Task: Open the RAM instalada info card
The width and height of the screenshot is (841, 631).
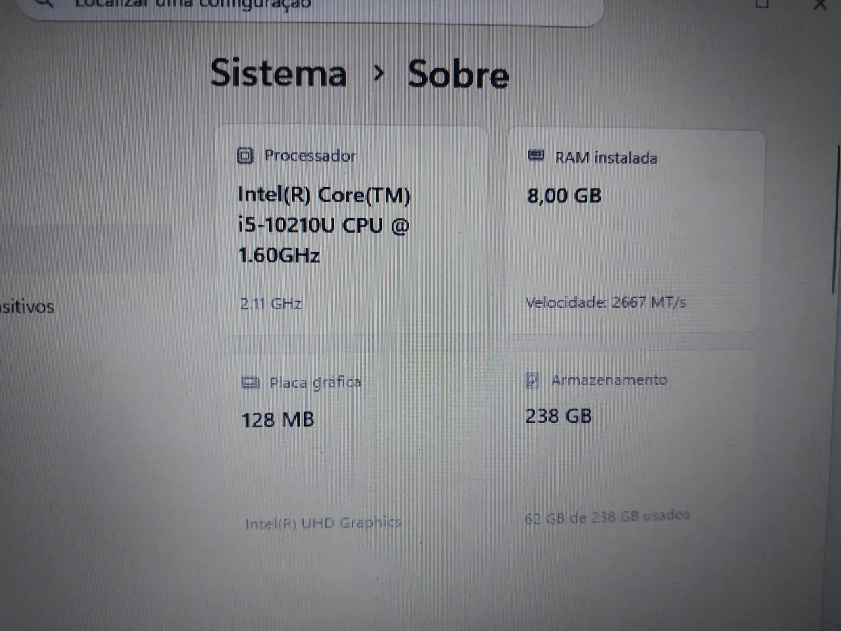Action: (634, 231)
